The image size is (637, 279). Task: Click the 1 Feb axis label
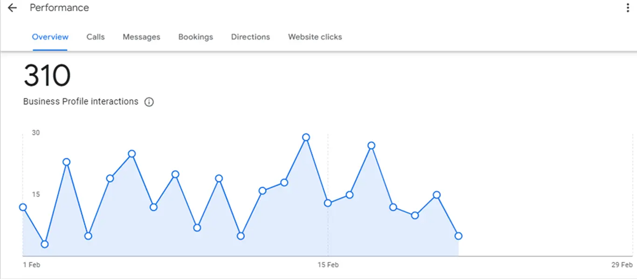point(32,265)
